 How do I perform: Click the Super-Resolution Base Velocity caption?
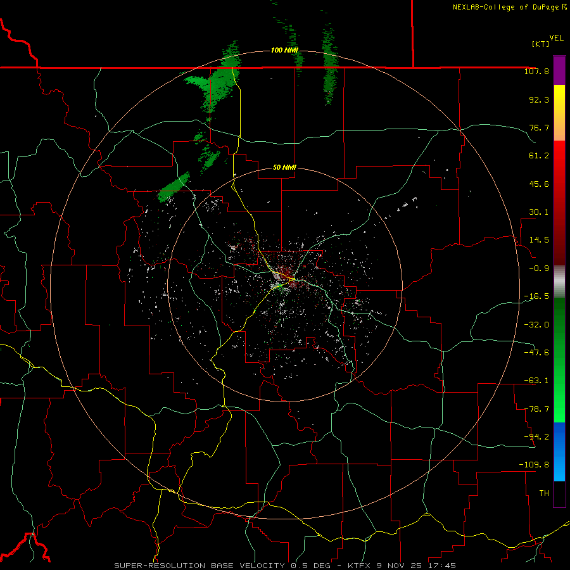[284, 566]
